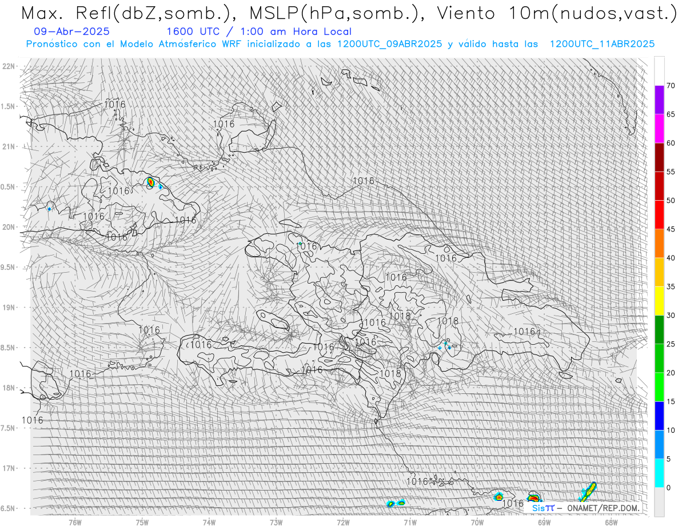686x530 pixels.
Task: Click the '69W' longitude label
Action: [x=544, y=521]
